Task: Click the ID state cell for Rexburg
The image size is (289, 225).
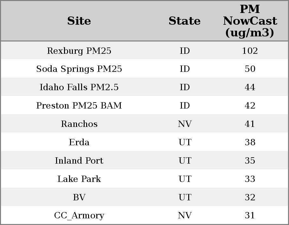Action: tap(184, 51)
